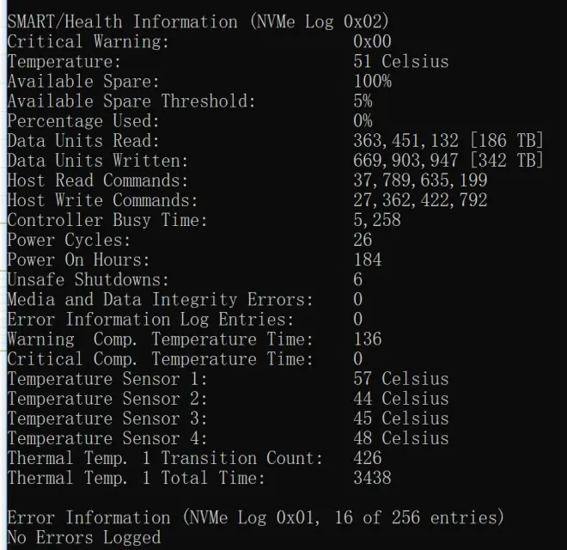
Task: Click the Data Units Written value
Action: [x=448, y=161]
